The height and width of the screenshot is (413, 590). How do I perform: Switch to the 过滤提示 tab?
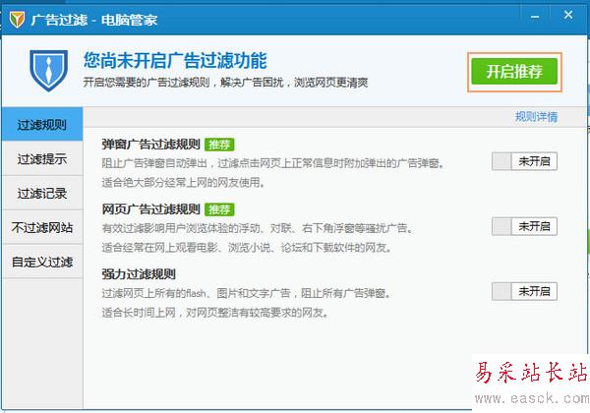[x=42, y=158]
